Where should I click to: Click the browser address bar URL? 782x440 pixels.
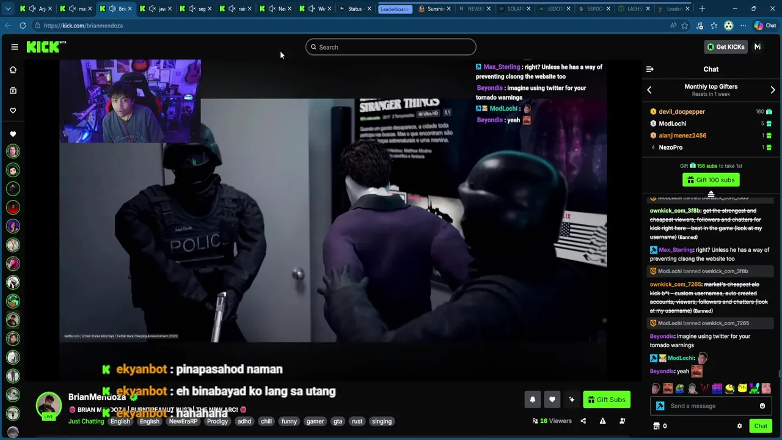83,26
